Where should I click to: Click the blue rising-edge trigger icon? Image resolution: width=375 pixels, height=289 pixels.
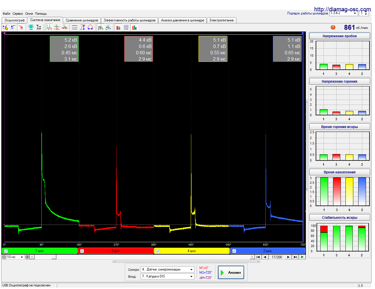tap(13, 27)
